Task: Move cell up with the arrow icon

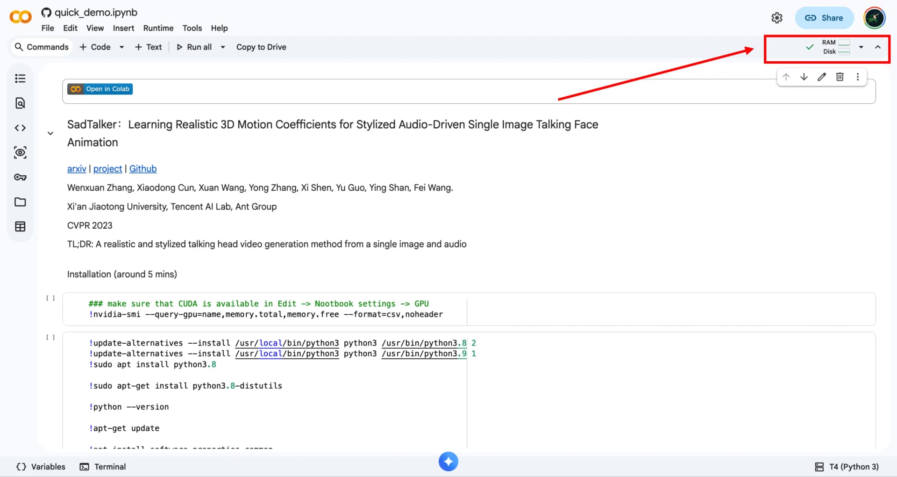Action: (786, 77)
